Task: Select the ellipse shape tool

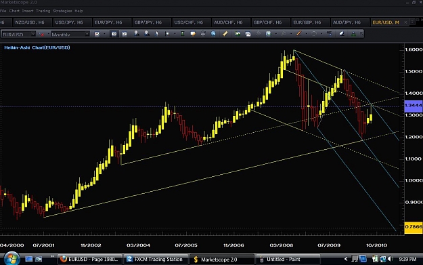Action: tap(314, 34)
